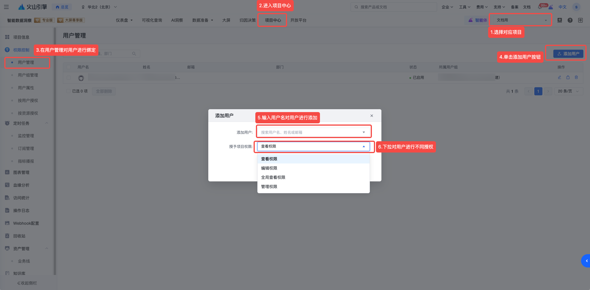Viewport: 590px width, 290px height.
Task: Toggle the select-all checkbox in table header
Action: (69, 67)
